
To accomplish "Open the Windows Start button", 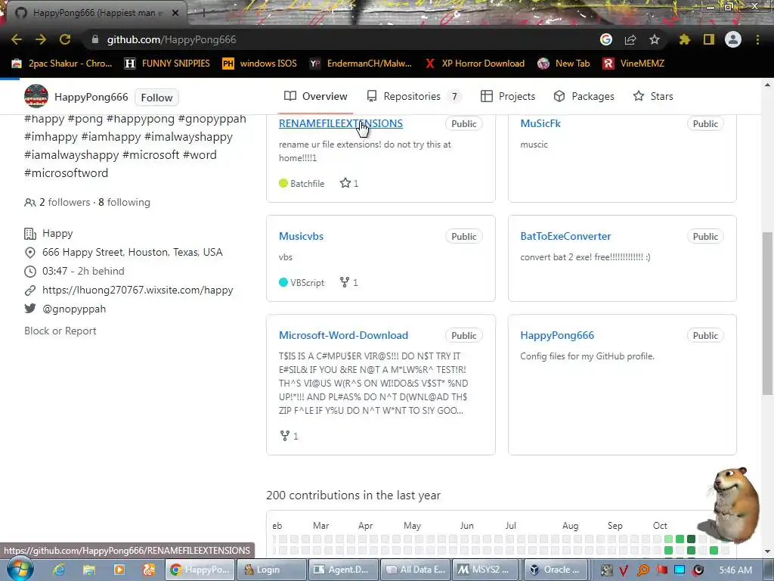I will tap(20, 570).
